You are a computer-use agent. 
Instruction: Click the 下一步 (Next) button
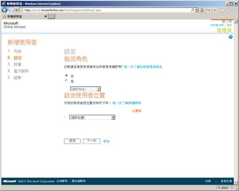tap(92, 141)
